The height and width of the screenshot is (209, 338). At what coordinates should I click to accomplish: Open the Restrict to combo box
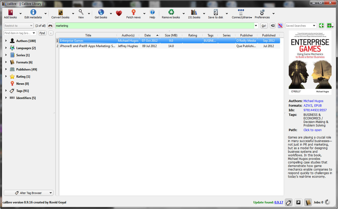[x=19, y=26]
